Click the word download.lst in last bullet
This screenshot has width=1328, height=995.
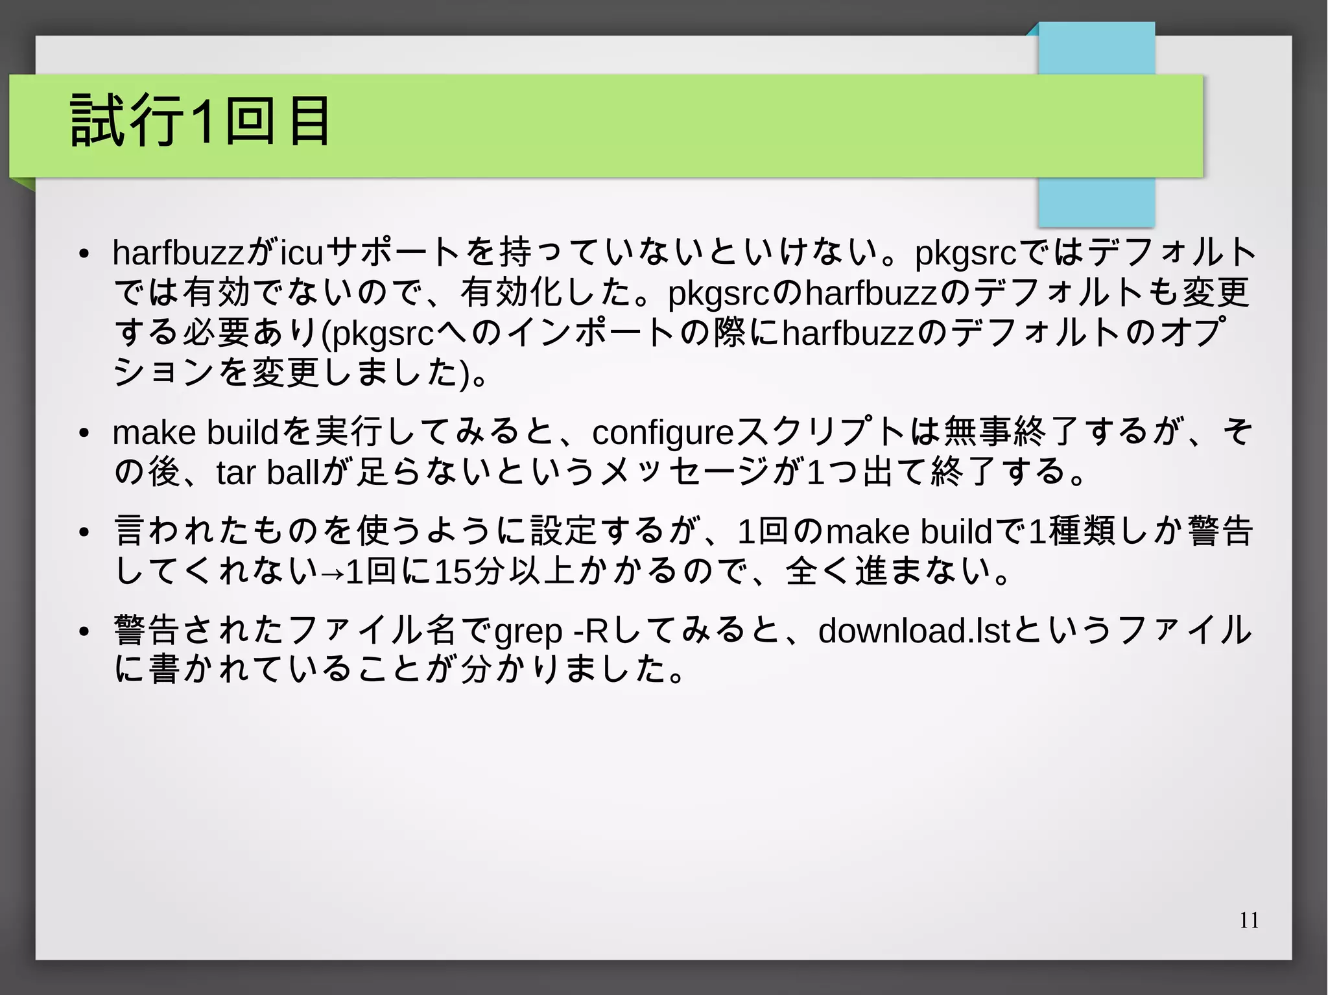914,631
